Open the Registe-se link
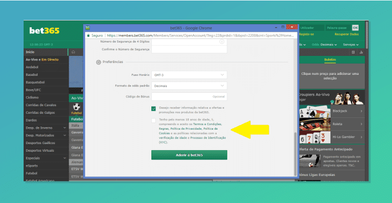Image resolution: width=392 pixels, height=203 pixels. pos(306,34)
